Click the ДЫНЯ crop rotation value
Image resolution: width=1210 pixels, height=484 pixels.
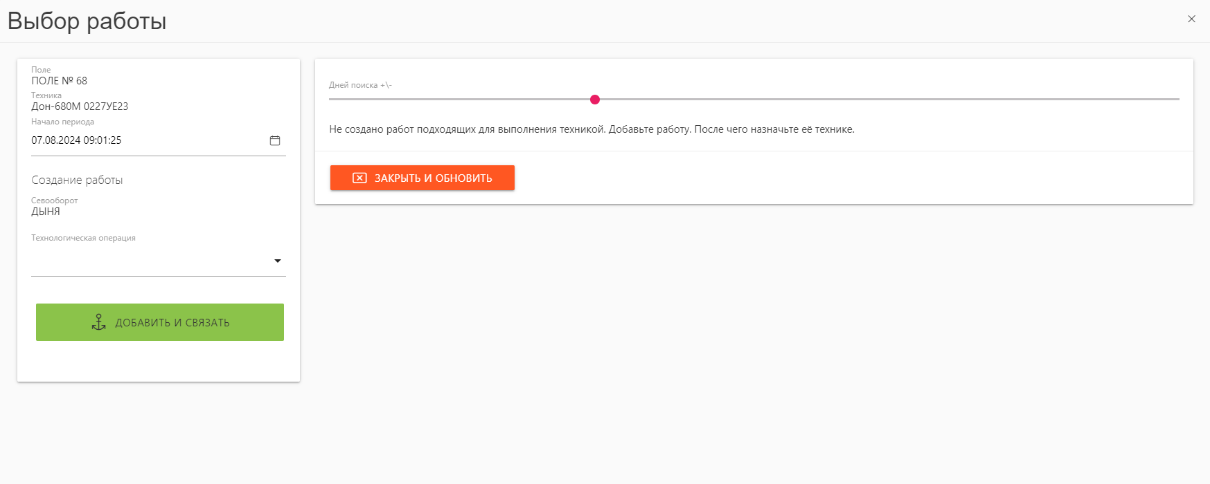tap(46, 212)
